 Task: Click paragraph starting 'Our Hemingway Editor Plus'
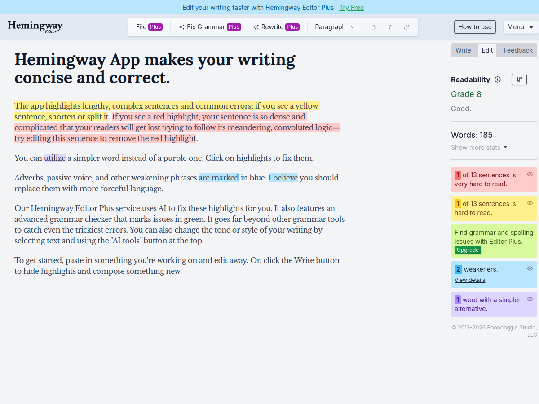tap(180, 224)
